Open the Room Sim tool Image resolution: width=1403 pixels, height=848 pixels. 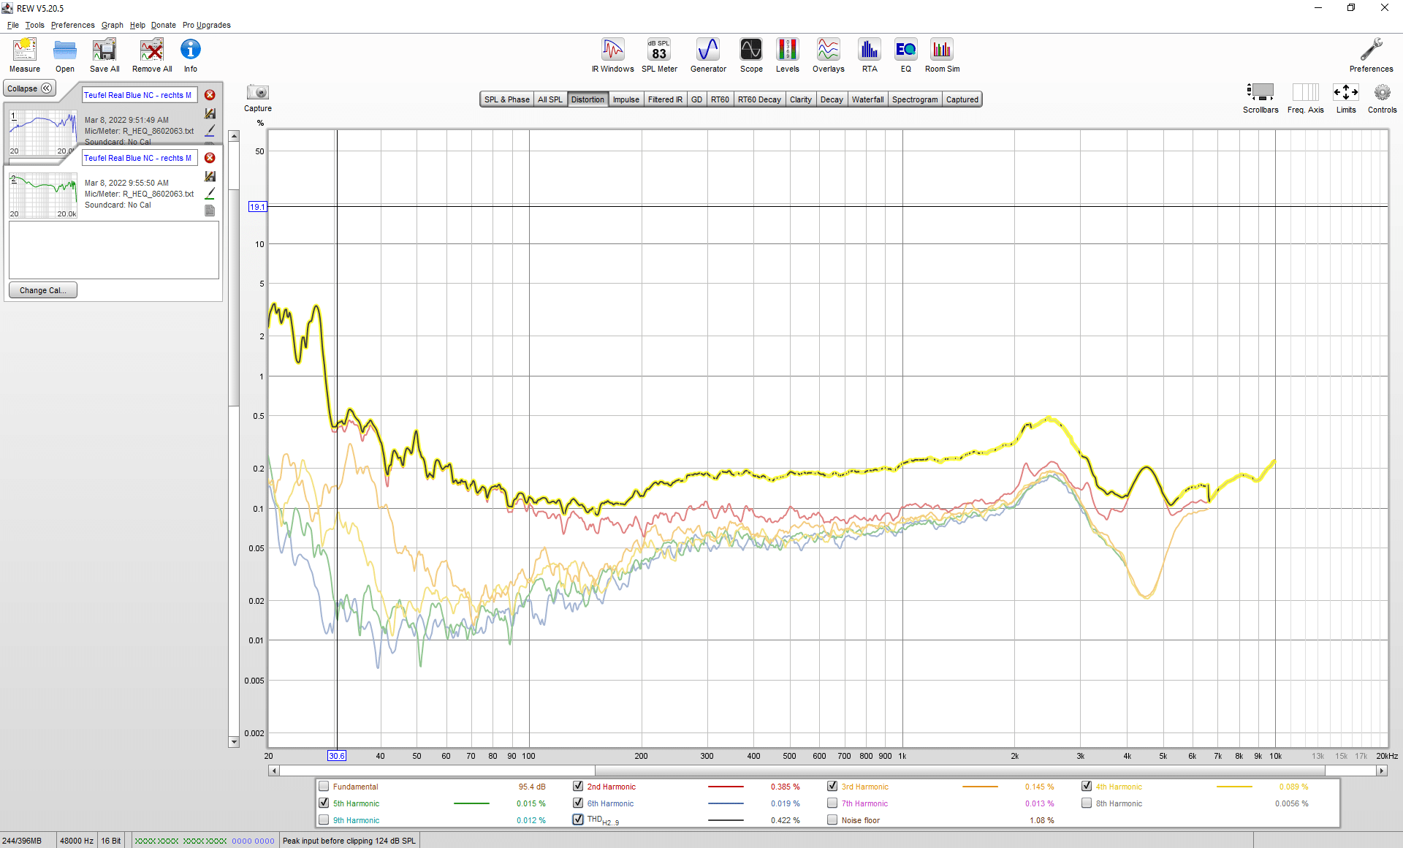click(x=942, y=55)
